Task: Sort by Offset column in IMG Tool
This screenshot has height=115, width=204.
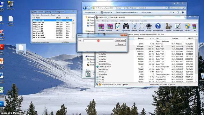Action: click(x=58, y=18)
